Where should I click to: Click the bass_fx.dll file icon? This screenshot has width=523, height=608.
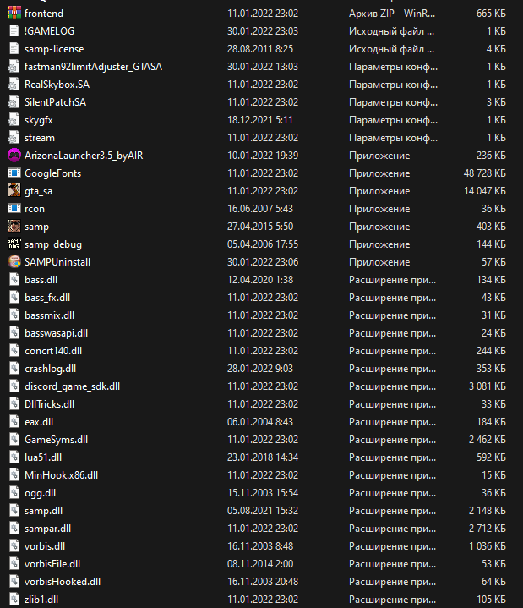[x=14, y=298]
